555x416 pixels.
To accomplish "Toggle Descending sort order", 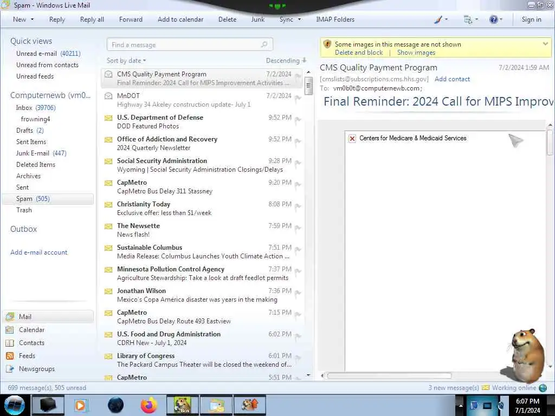I will pyautogui.click(x=286, y=61).
